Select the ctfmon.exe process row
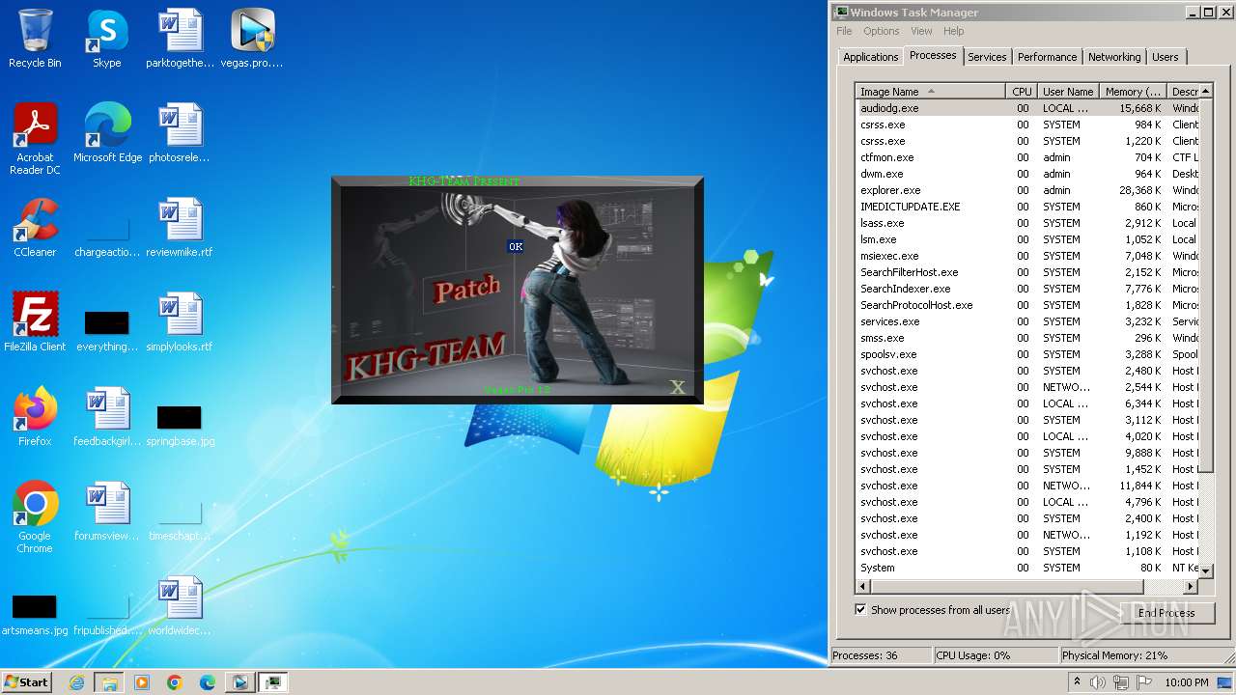Viewport: 1236px width, 695px height. pyautogui.click(x=1027, y=157)
